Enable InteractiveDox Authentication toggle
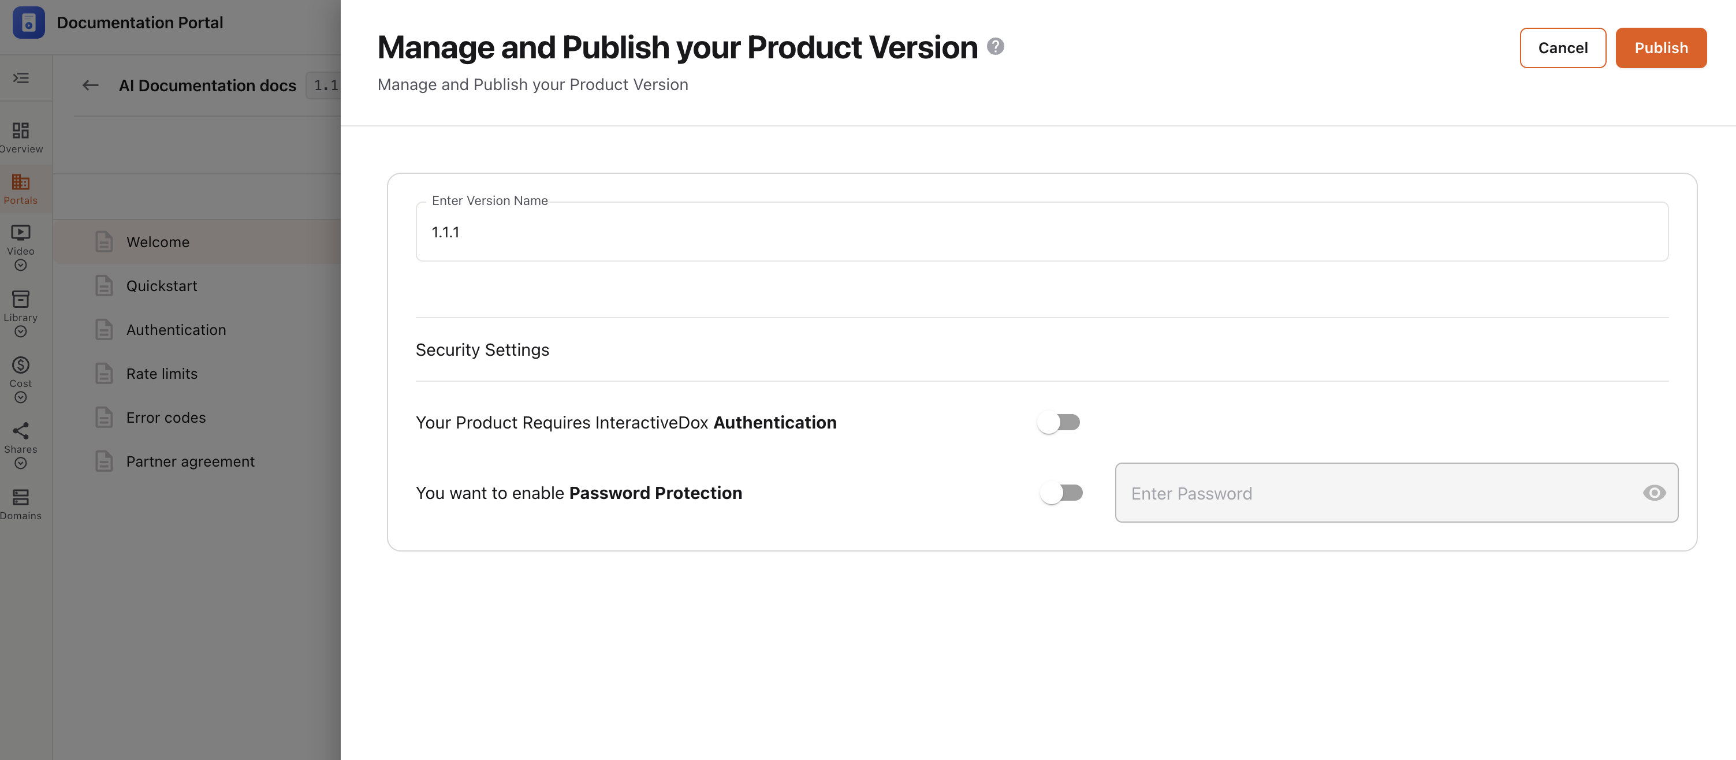This screenshot has width=1736, height=760. tap(1058, 423)
